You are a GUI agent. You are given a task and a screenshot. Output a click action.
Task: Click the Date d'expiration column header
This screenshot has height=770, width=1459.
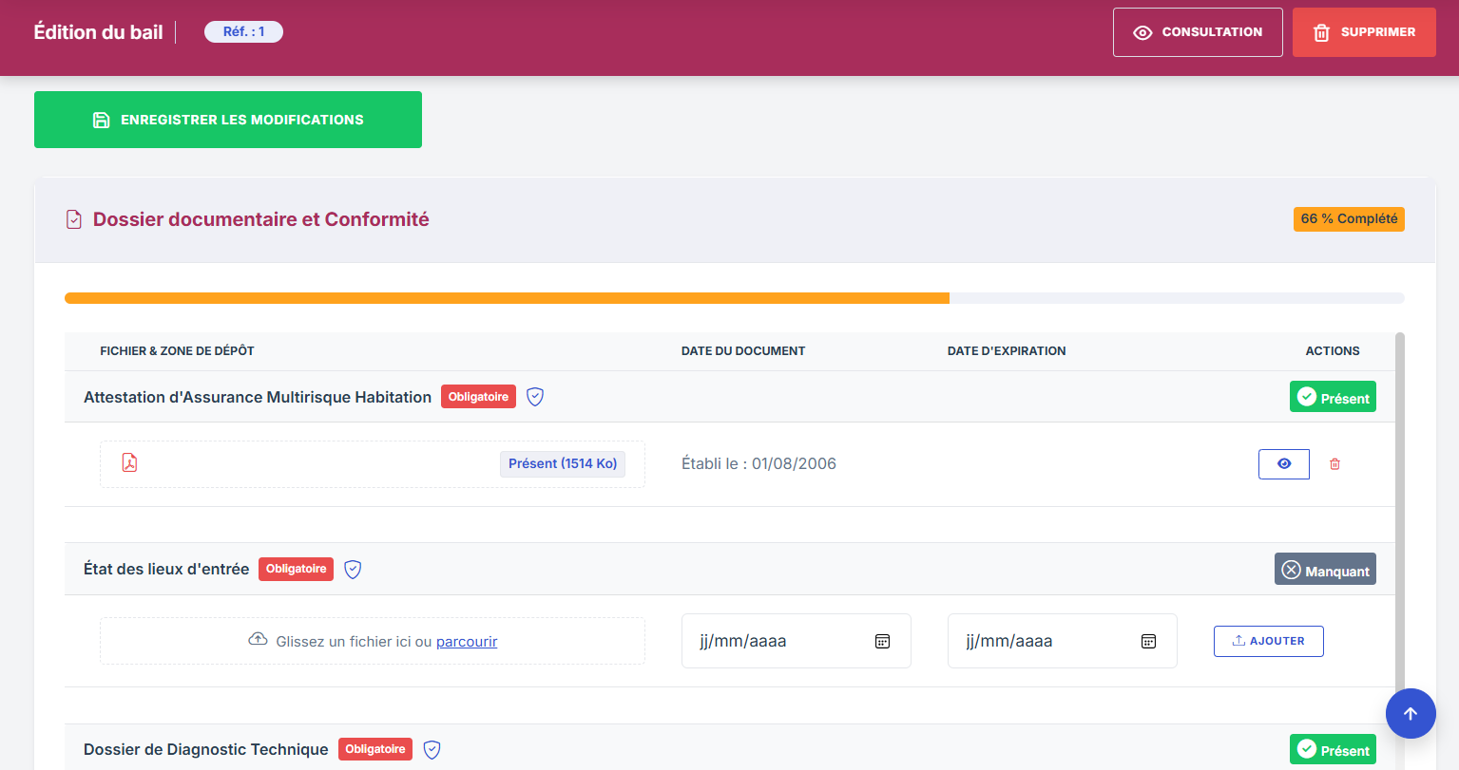point(1007,351)
